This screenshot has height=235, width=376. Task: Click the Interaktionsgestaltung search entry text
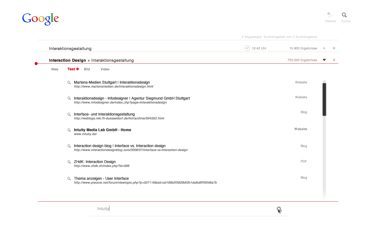pos(70,49)
